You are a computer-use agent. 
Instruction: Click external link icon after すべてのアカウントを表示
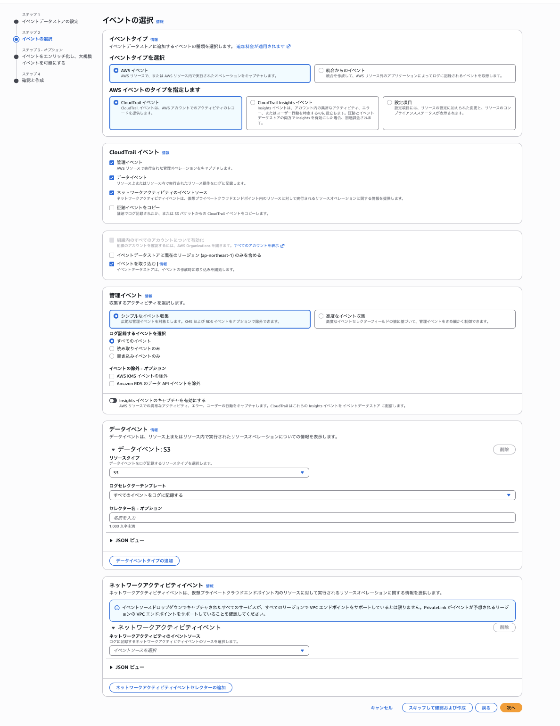tap(282, 246)
